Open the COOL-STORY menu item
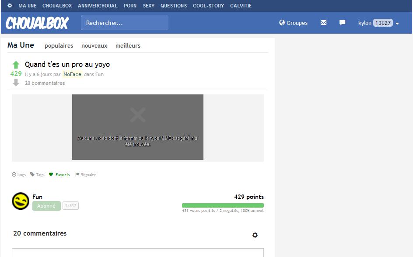 click(x=208, y=6)
